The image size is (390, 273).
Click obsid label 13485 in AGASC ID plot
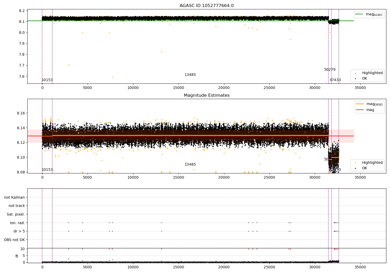pyautogui.click(x=190, y=75)
